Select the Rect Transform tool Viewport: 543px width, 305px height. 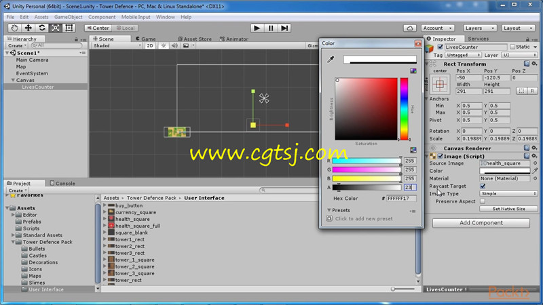tap(69, 28)
